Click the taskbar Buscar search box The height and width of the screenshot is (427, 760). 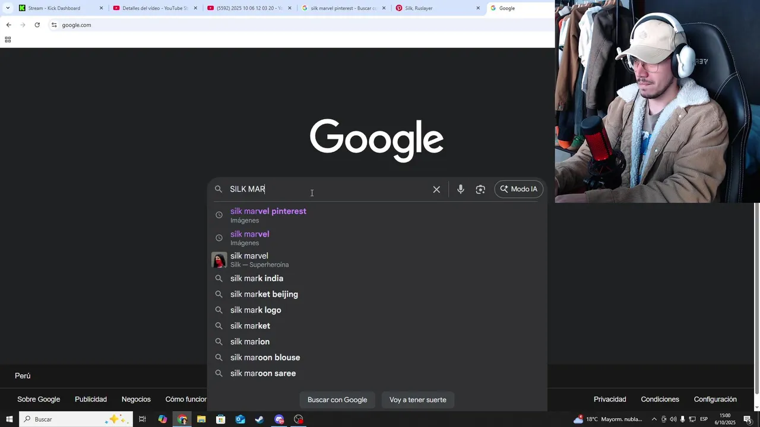click(77, 419)
